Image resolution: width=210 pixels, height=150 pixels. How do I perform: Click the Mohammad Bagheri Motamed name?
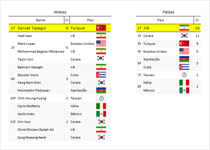pos(41,52)
